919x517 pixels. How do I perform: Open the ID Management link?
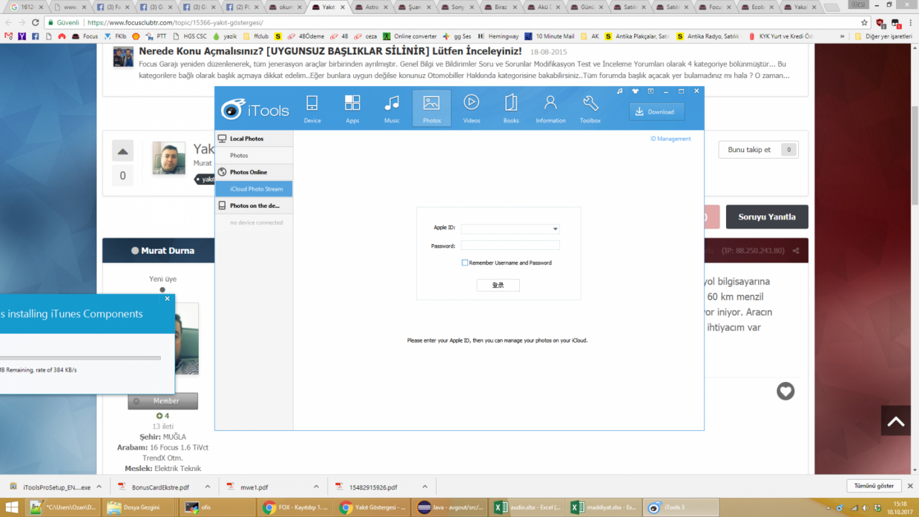pyautogui.click(x=670, y=139)
